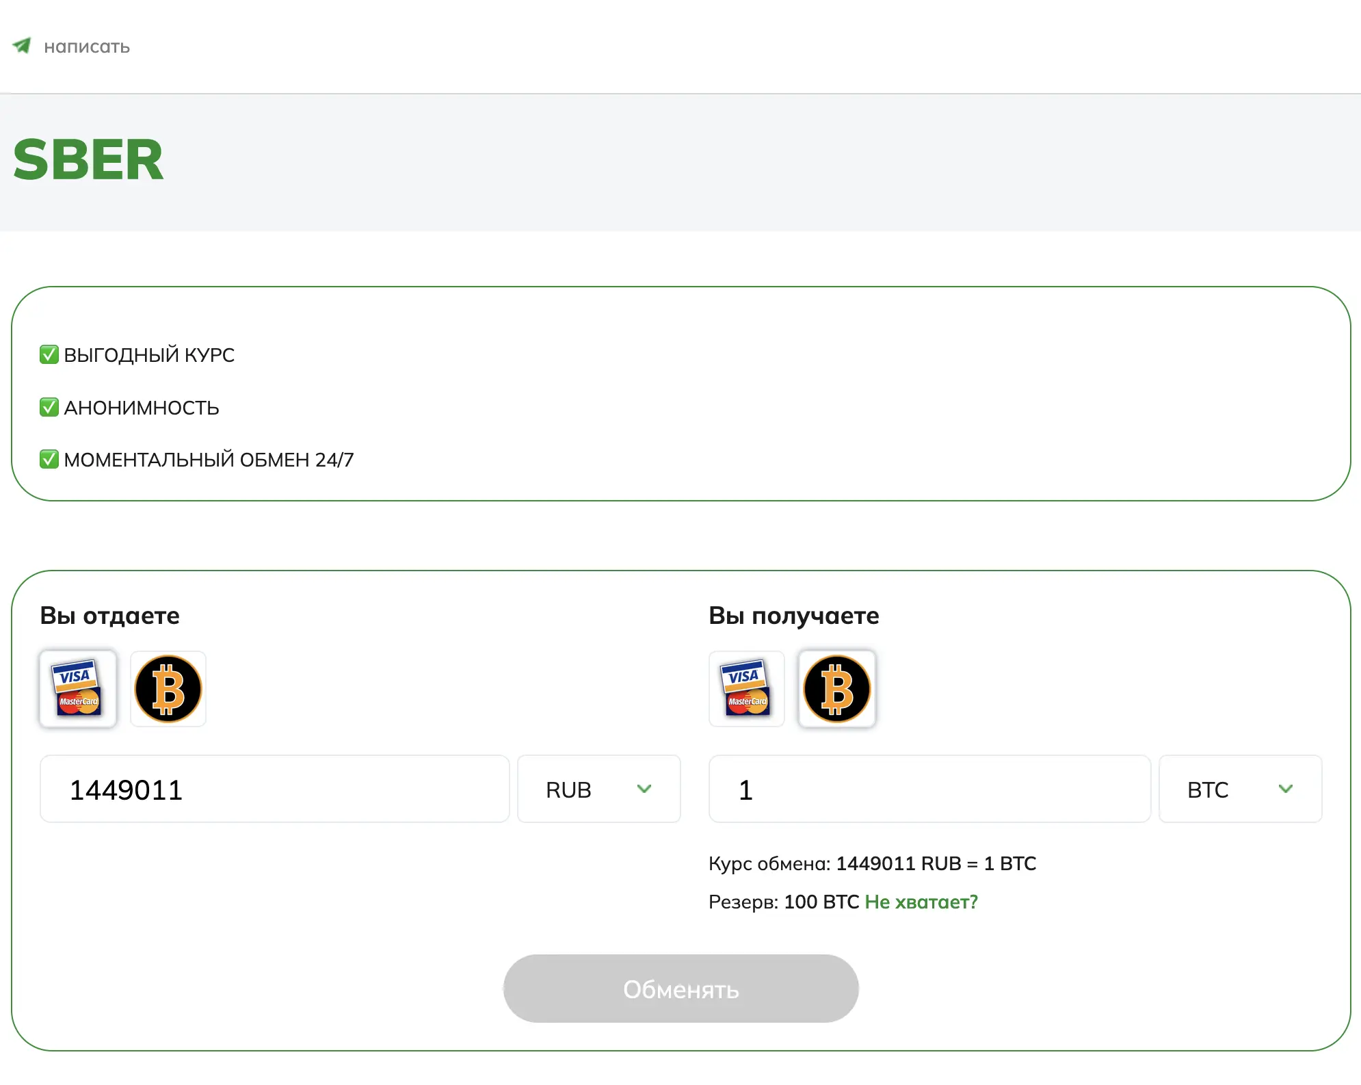This screenshot has height=1085, width=1361.
Task: Click the SBER logo heading
Action: click(88, 160)
